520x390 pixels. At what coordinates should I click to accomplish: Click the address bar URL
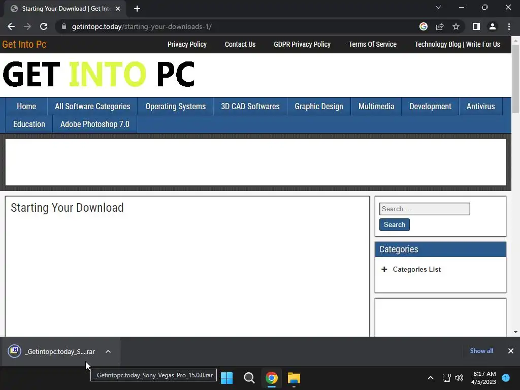pyautogui.click(x=142, y=26)
